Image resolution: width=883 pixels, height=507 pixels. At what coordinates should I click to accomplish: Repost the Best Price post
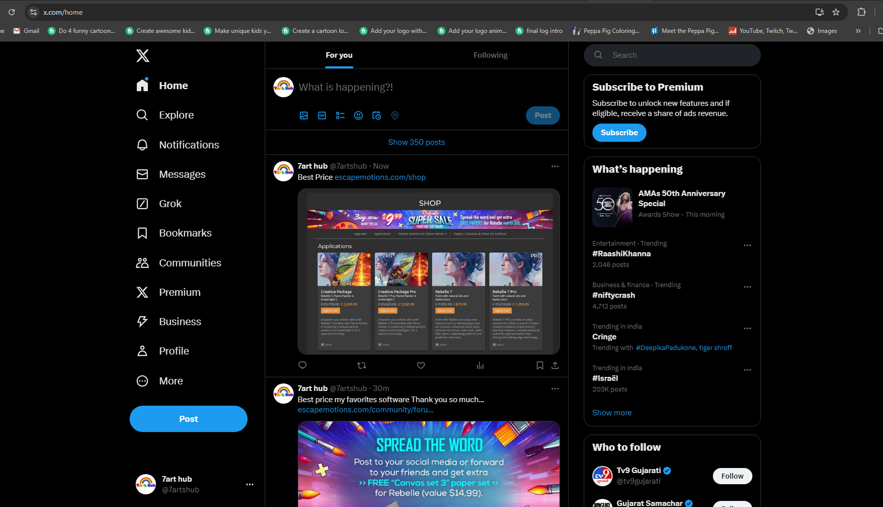(362, 365)
